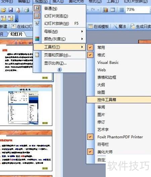
Task: Select the 幻灯片浏览 slide sorter icon
Action: click(37, 16)
